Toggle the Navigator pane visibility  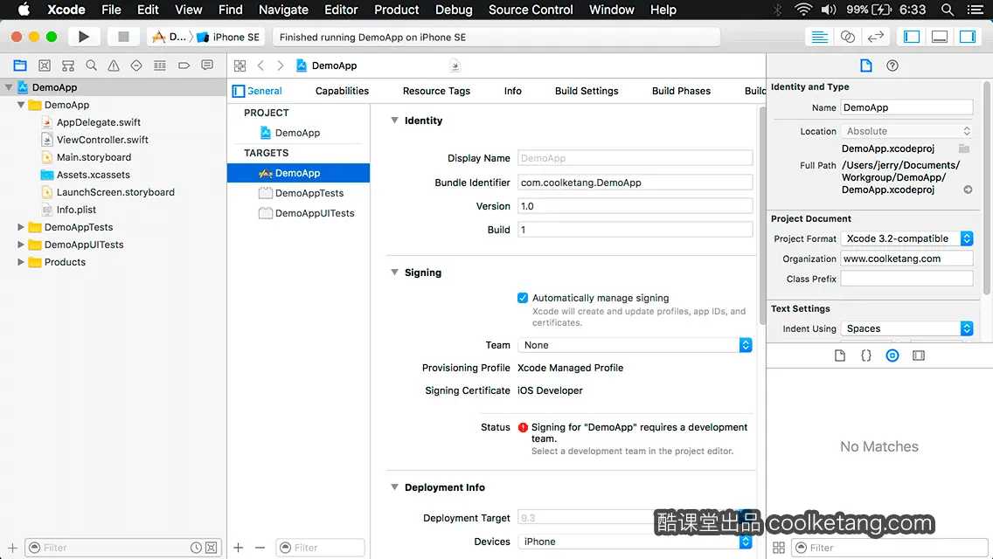pos(912,37)
